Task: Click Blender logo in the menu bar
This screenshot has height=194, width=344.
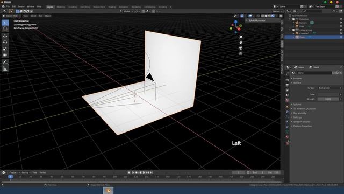Action: point(3,6)
